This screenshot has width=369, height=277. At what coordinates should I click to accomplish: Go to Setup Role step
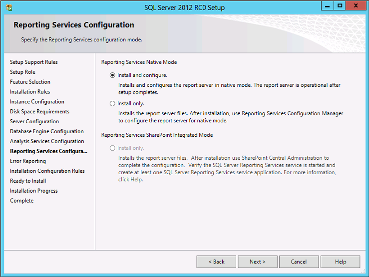tap(22, 72)
